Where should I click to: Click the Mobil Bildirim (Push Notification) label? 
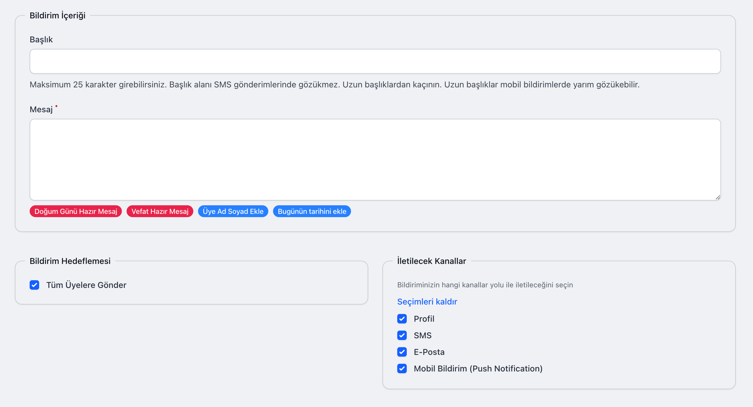click(x=478, y=368)
